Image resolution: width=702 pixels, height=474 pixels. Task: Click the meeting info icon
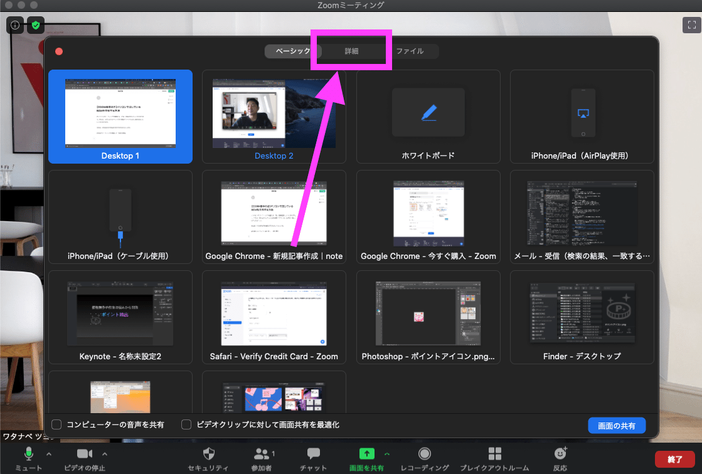[x=15, y=25]
